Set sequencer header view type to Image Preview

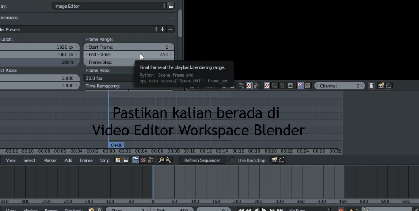[x=143, y=160]
